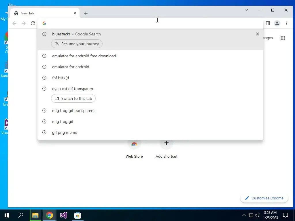
Task: Select bluestacks - Google Search suggestion
Action: tap(150, 34)
